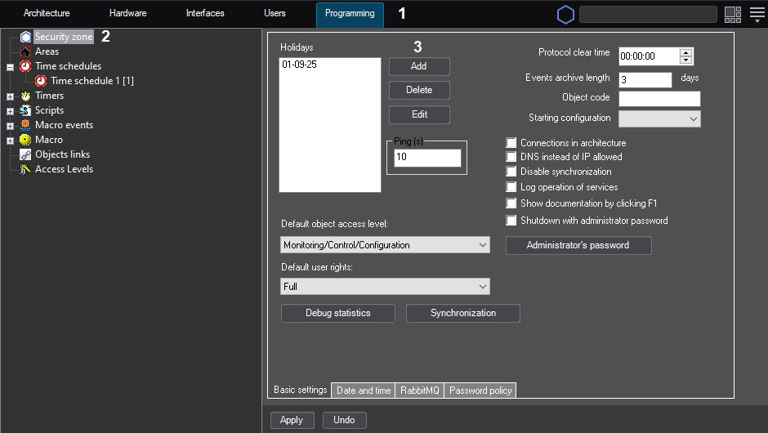Click the Macro events icon

coord(25,125)
